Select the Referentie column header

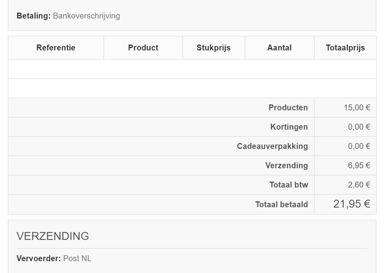pos(56,48)
